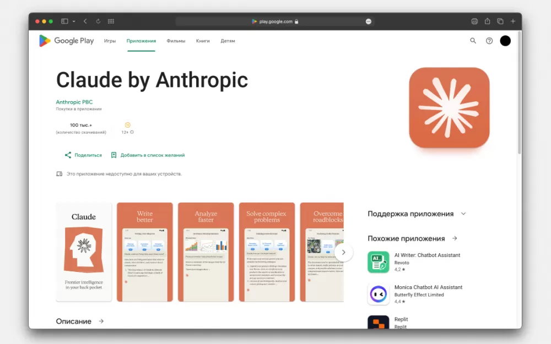Click the Поделиться button
Image resolution: width=551 pixels, height=344 pixels.
pos(83,155)
